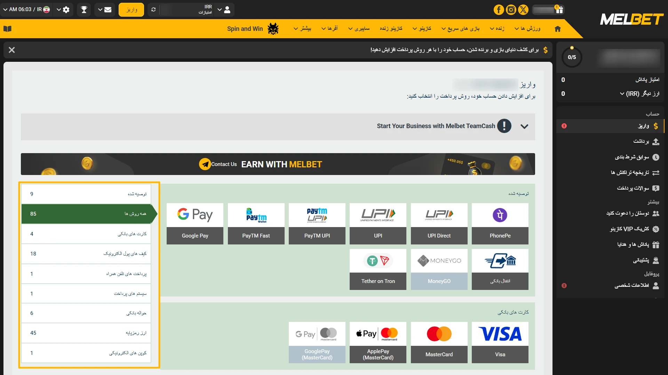
Task: Open سوابق شرط بندی bet history
Action: click(610, 157)
